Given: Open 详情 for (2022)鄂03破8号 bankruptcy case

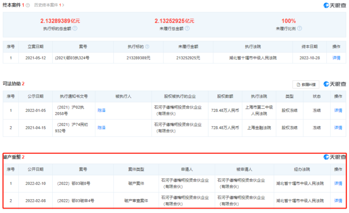Looking at the screenshot, I should pyautogui.click(x=338, y=183).
